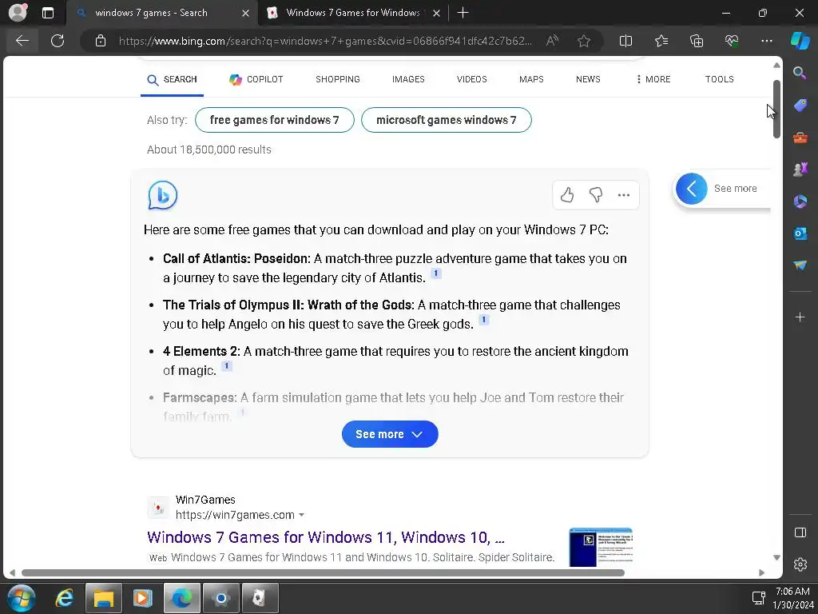Like the Bing answer with thumbs up
Viewport: 818px width, 614px height.
tap(567, 195)
